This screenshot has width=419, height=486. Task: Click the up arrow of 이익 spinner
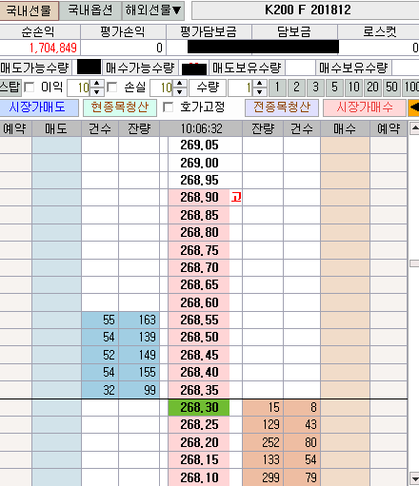(97, 84)
